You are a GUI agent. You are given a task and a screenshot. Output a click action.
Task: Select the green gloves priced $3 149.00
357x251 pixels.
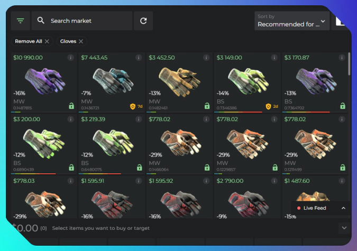click(248, 82)
